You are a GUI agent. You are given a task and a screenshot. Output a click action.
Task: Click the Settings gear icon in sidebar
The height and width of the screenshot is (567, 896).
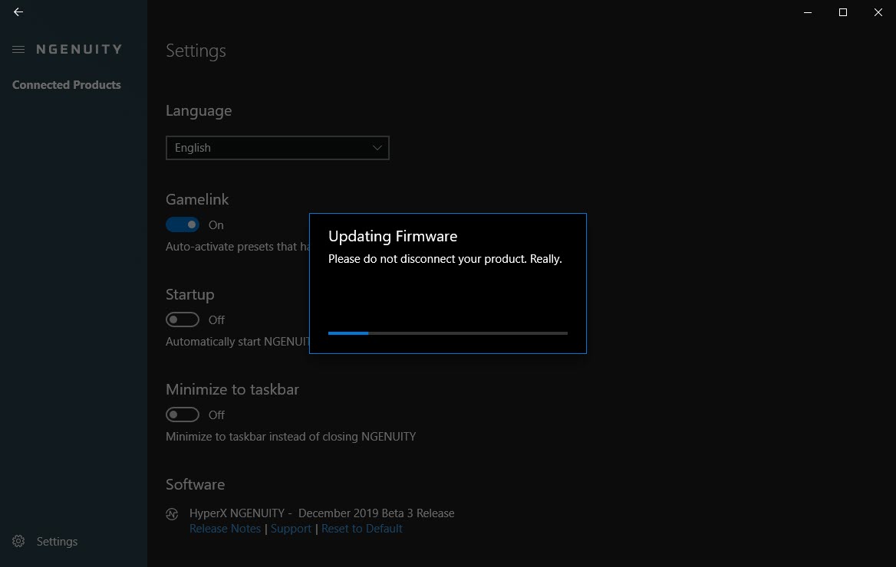pyautogui.click(x=18, y=541)
